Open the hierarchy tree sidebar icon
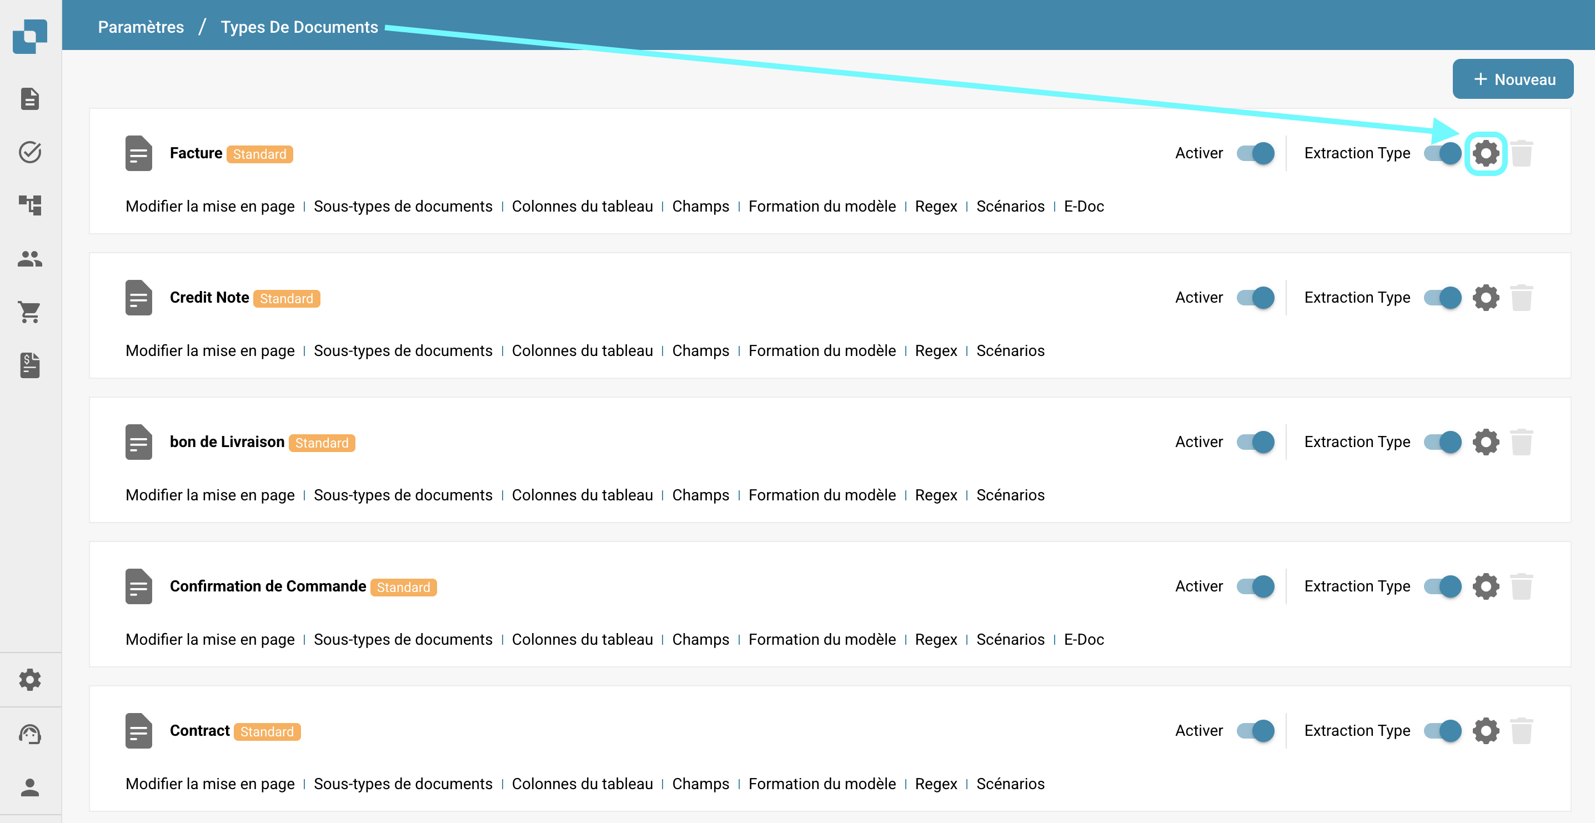The image size is (1595, 823). tap(30, 205)
